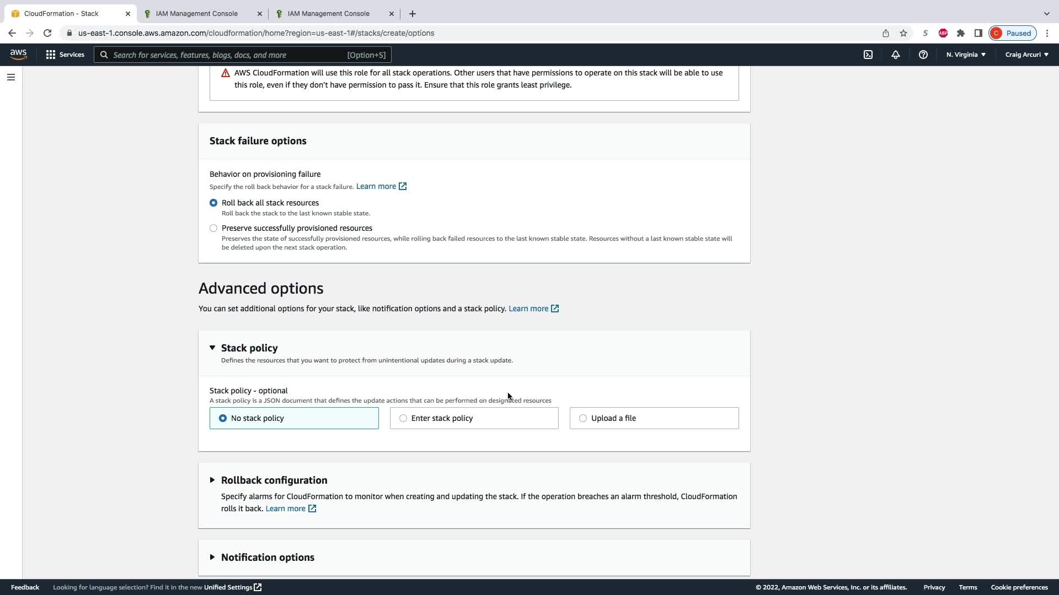Click the notifications bell icon
The height and width of the screenshot is (595, 1059).
click(x=895, y=55)
